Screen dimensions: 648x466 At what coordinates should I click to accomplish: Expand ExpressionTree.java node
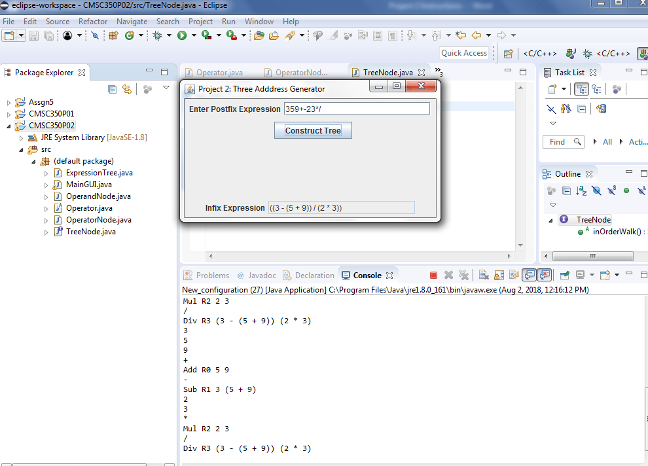46,173
